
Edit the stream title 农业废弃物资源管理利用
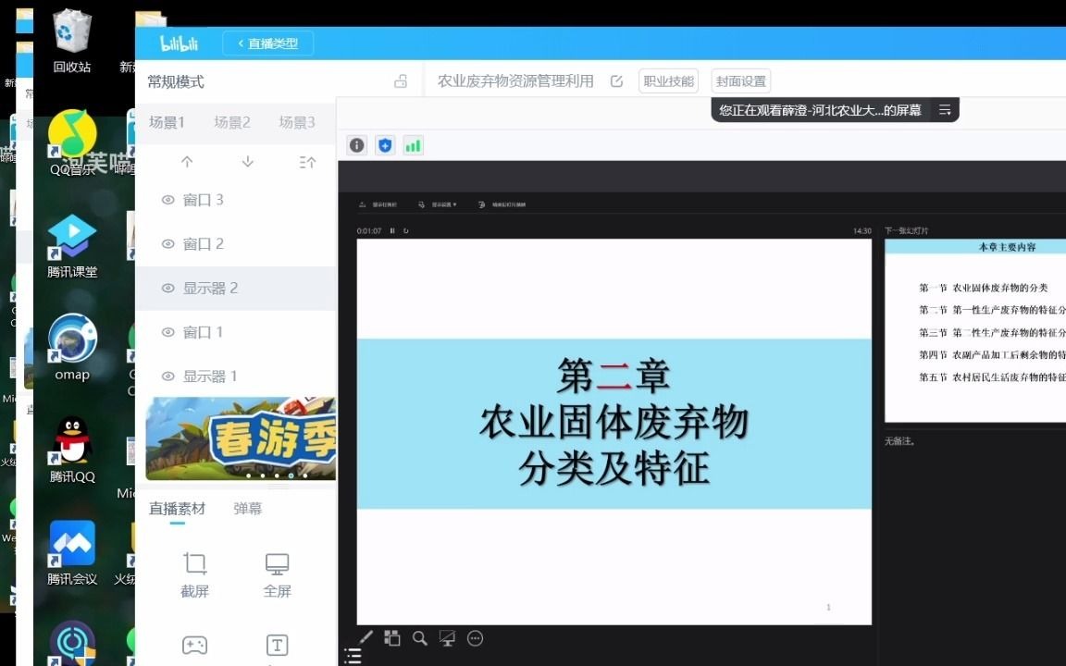(x=616, y=81)
